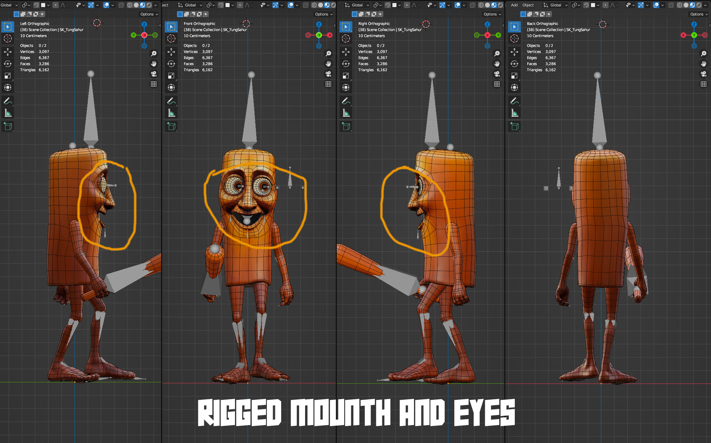711x443 pixels.
Task: Activate Add Cube tool in Back Orthographic viewport
Action: click(514, 126)
